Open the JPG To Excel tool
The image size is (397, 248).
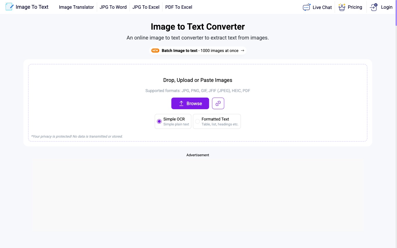146,7
